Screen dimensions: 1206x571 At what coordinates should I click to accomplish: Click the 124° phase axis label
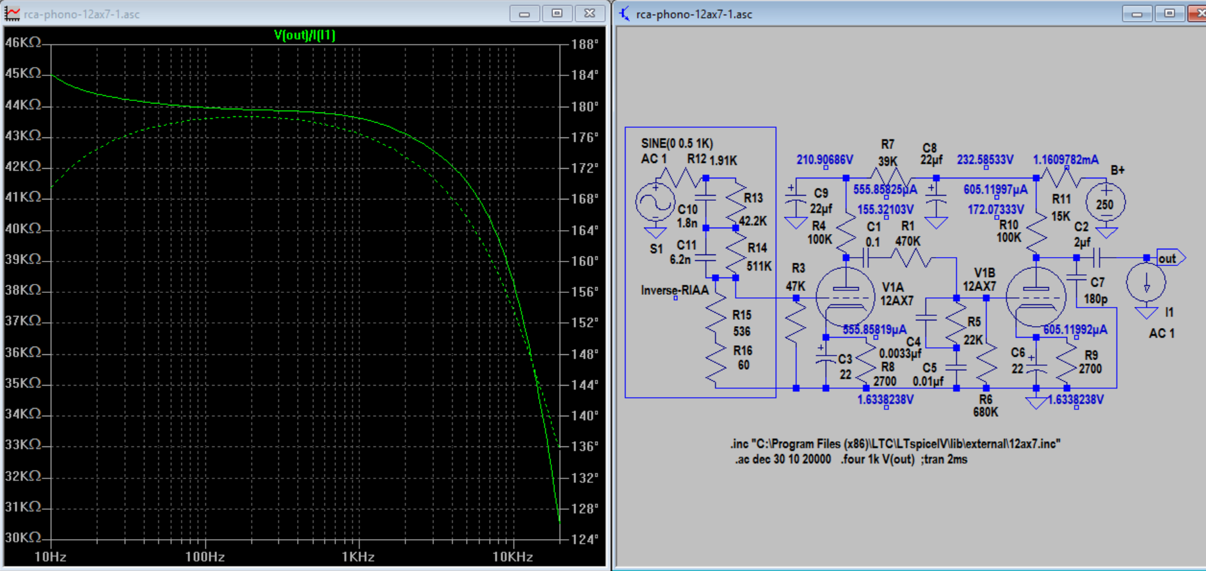pos(584,539)
